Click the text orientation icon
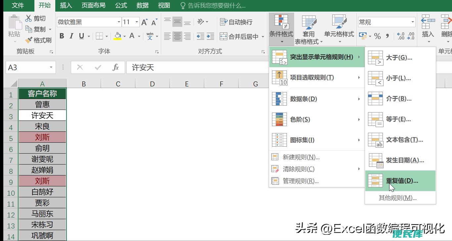 click(201, 22)
